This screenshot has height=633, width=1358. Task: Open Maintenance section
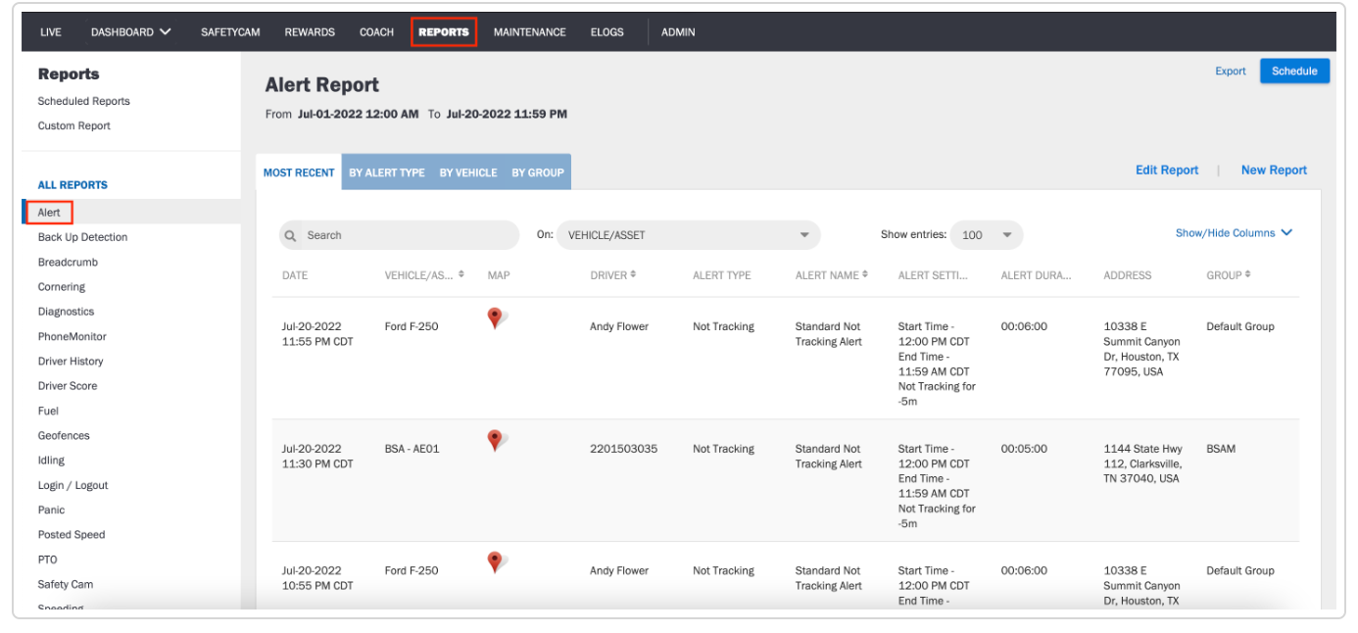(530, 32)
